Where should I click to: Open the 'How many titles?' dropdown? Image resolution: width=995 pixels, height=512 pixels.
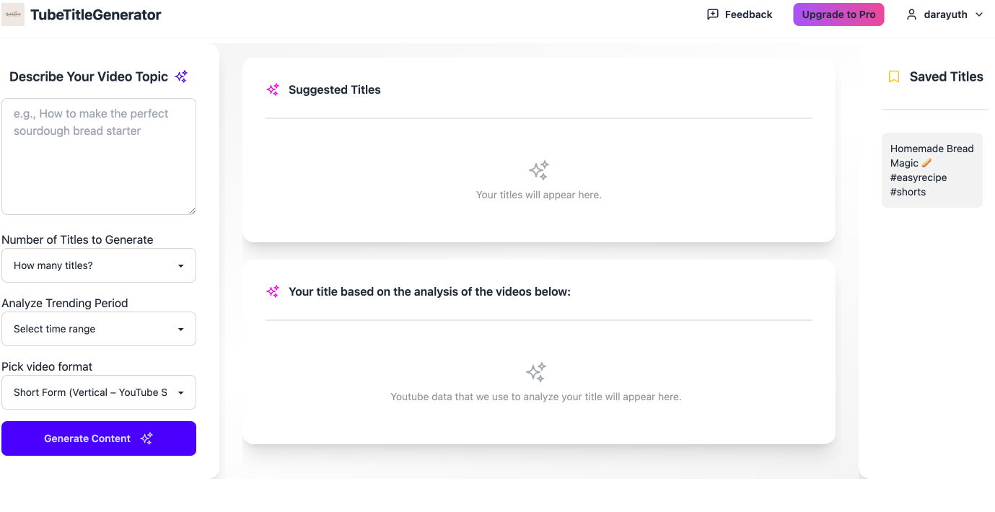pos(99,265)
